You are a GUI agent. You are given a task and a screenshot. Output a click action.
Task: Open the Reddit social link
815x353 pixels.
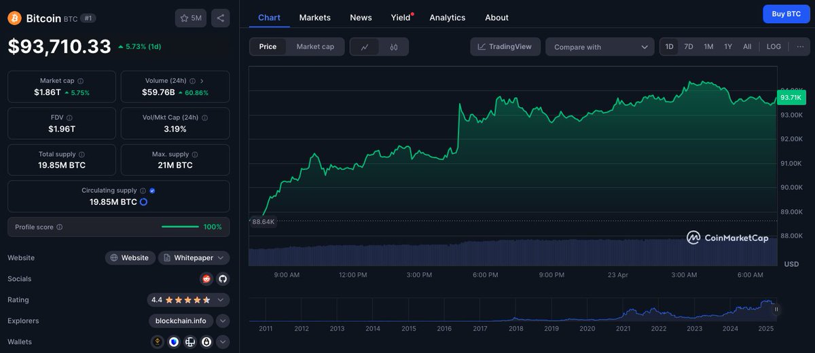(x=206, y=278)
